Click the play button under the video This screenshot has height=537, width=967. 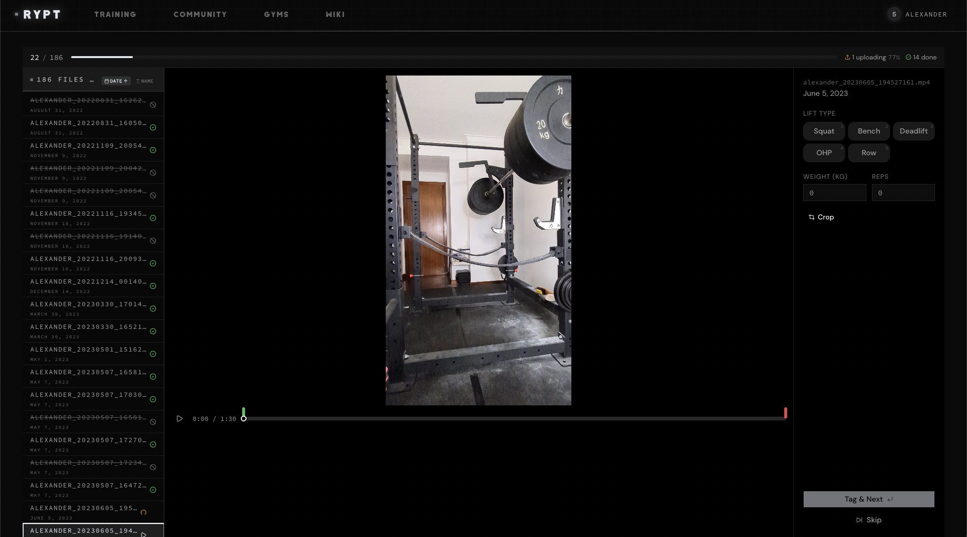pos(179,419)
